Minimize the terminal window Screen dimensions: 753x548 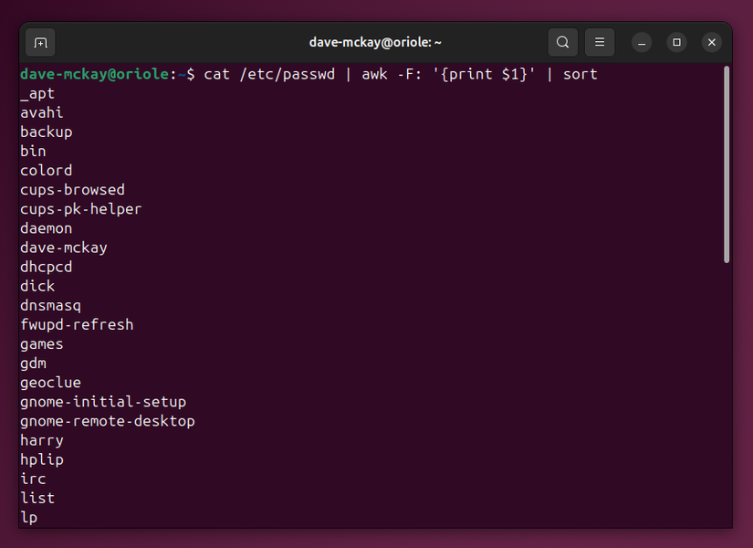tap(642, 42)
